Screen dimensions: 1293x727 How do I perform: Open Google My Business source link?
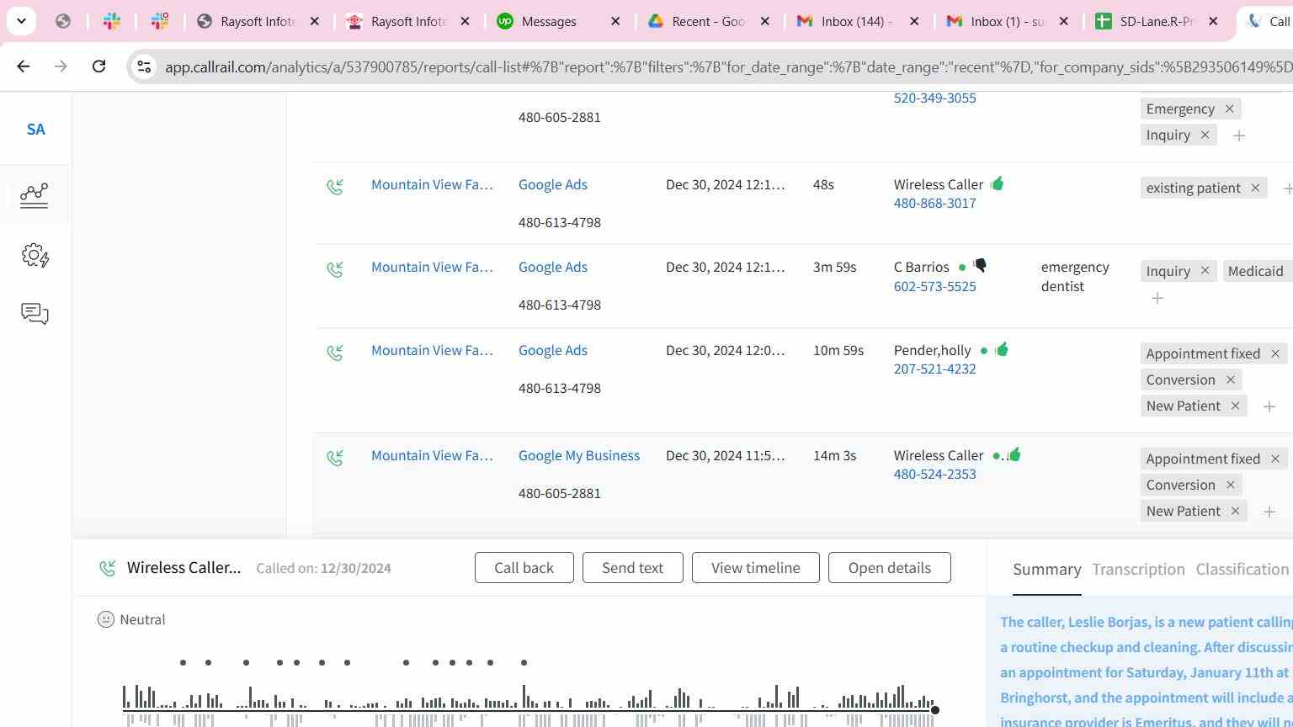click(579, 455)
